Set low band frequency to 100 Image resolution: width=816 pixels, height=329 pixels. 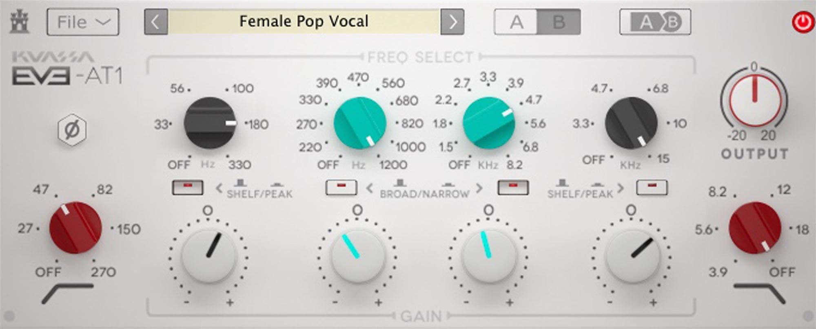[242, 88]
